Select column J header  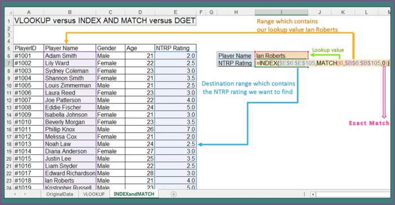(x=320, y=12)
